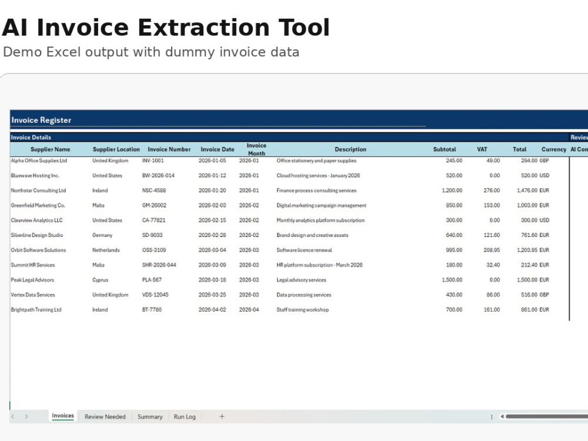Select cell Bluewave Hosting Inc.

click(x=35, y=175)
